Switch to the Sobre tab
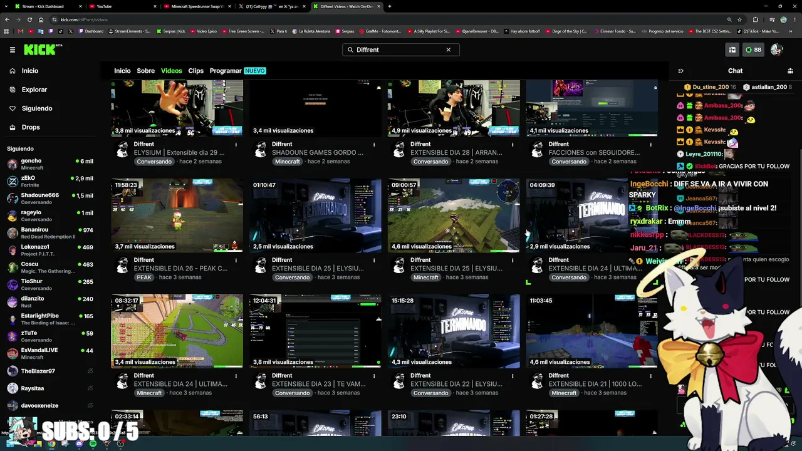 tap(146, 71)
